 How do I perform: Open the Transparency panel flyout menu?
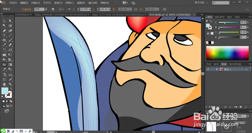pyautogui.click(x=250, y=111)
